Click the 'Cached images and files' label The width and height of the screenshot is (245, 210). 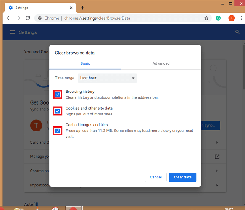pos(87,125)
